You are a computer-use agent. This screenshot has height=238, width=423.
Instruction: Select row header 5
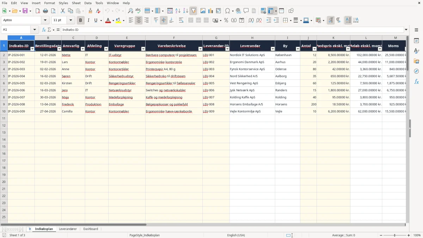click(x=4, y=76)
